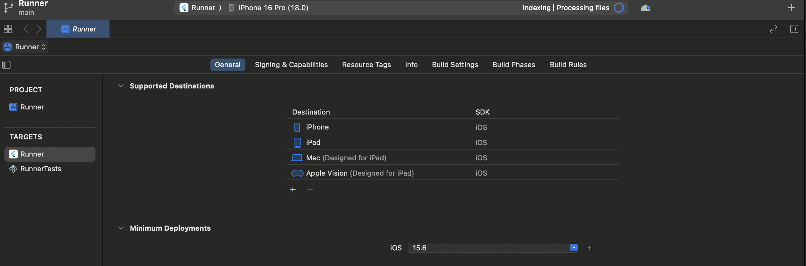Go forward with the right arrow
Viewport: 806px width, 266px height.
39,29
